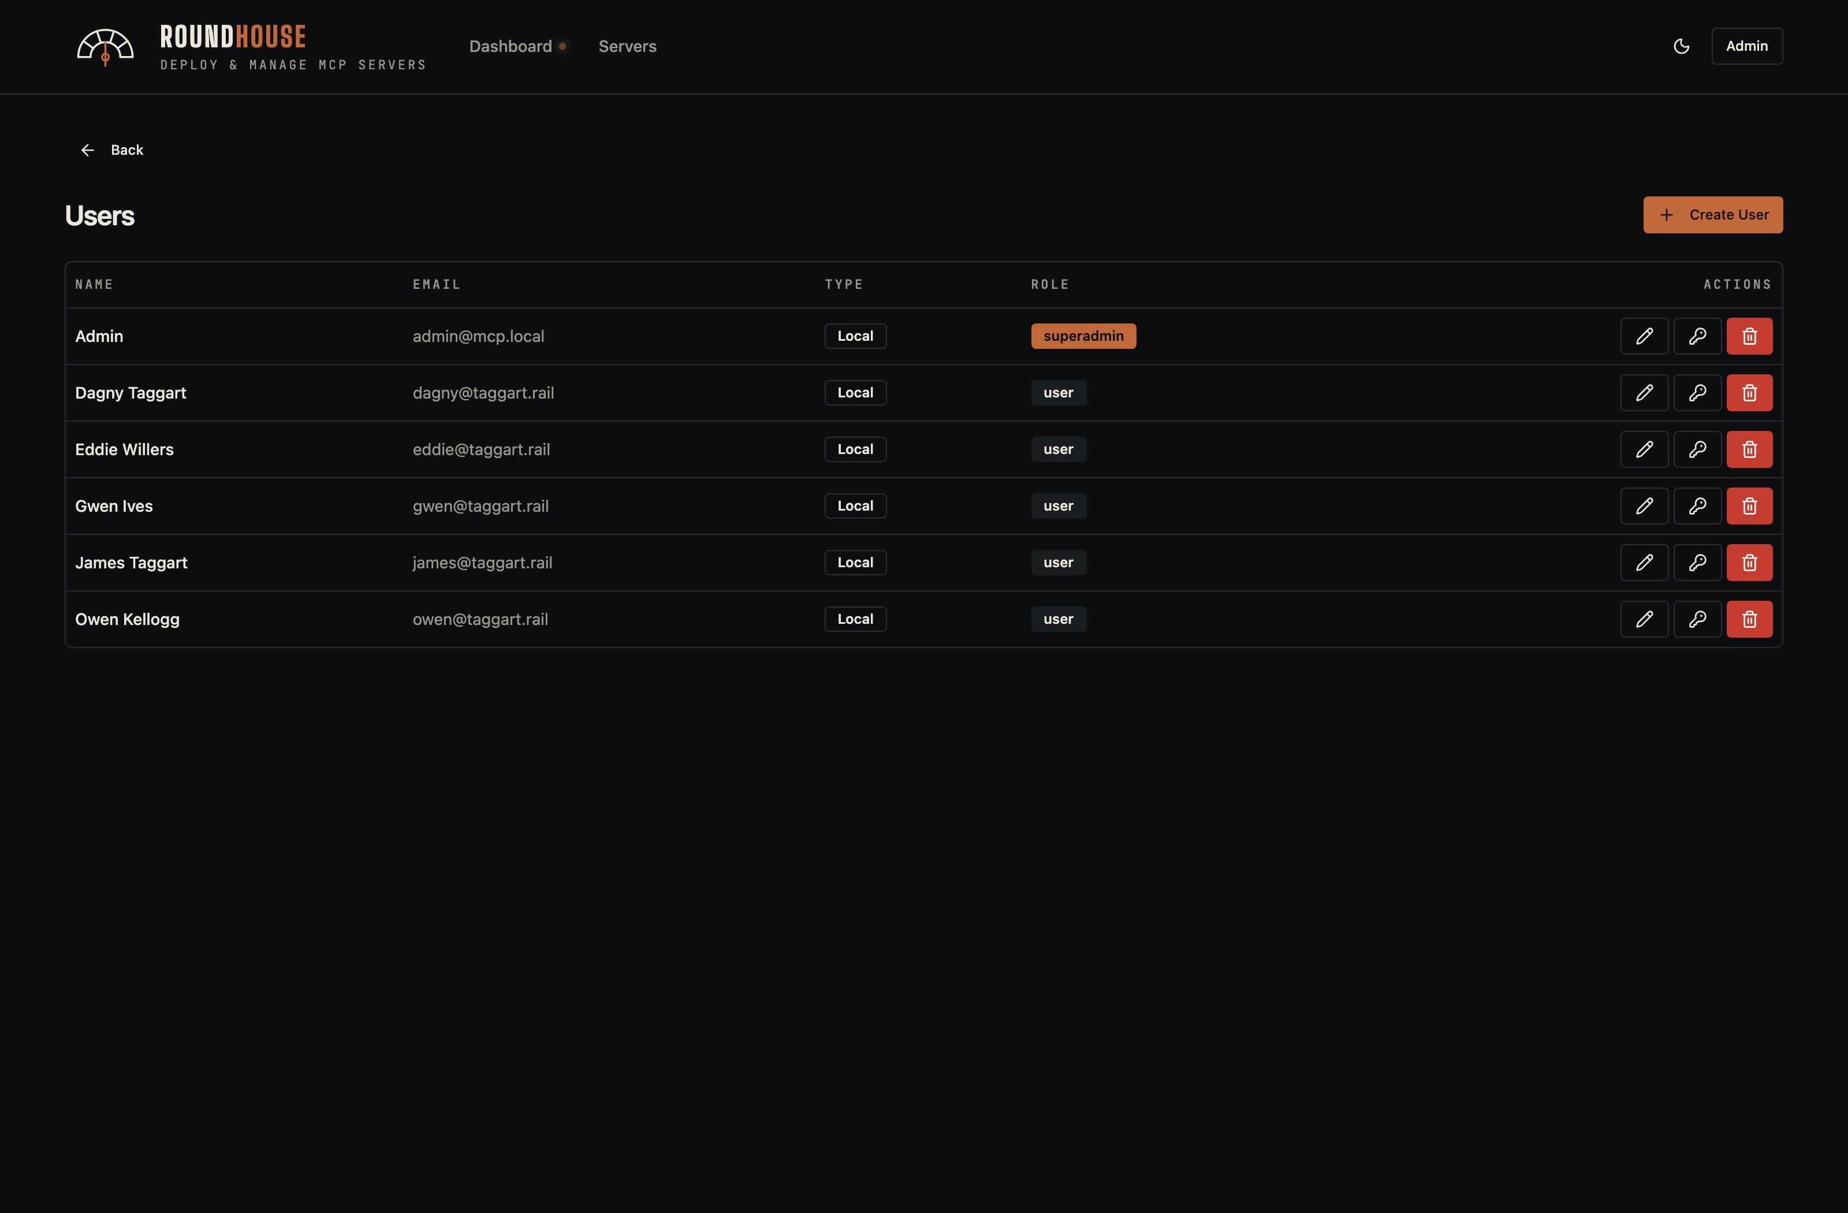
Task: Delete James Taggart with trash icon
Action: 1749,563
